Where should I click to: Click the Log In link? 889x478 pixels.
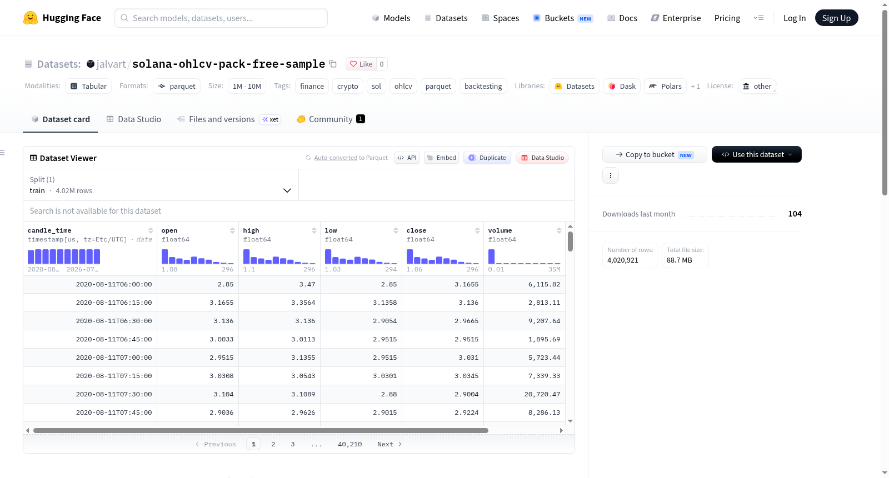(x=795, y=18)
